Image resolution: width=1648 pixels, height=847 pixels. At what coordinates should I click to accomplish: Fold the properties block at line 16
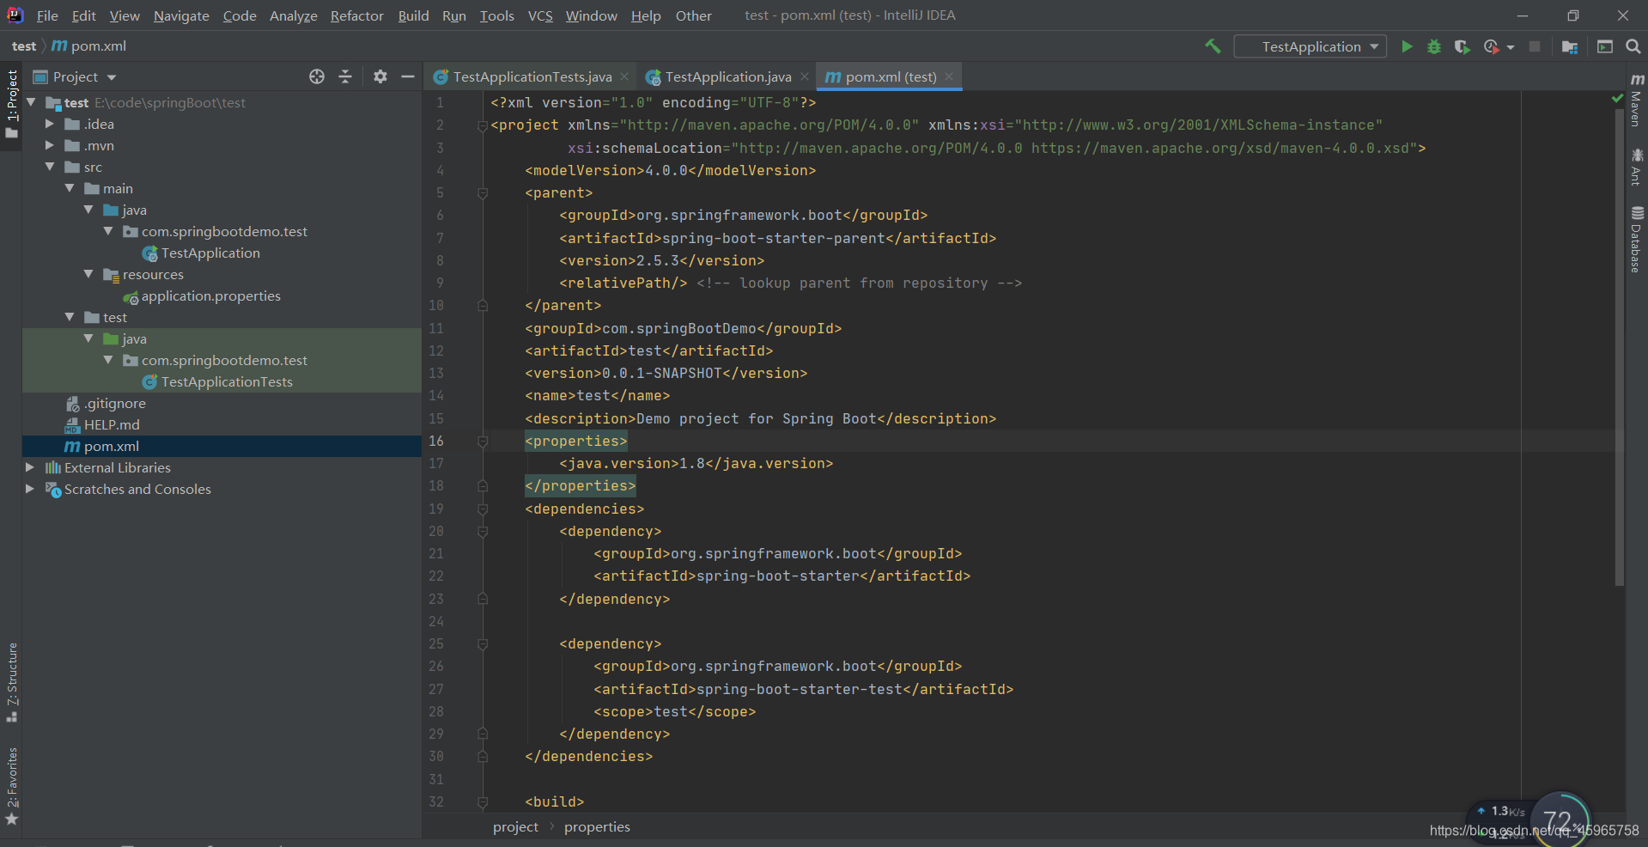tap(483, 441)
